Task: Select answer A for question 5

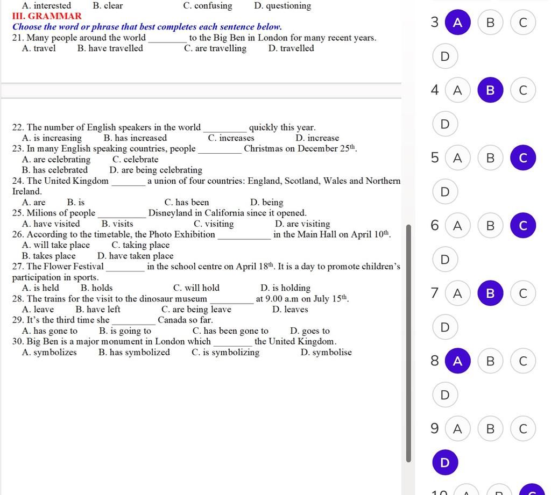Action: pos(457,157)
